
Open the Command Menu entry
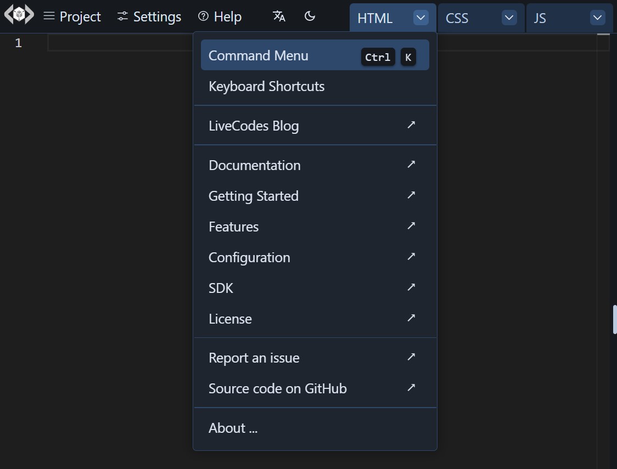[258, 55]
